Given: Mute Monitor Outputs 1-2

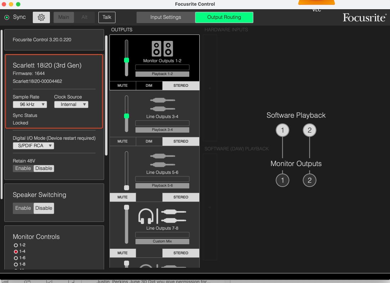Looking at the screenshot, I should pyautogui.click(x=123, y=86).
